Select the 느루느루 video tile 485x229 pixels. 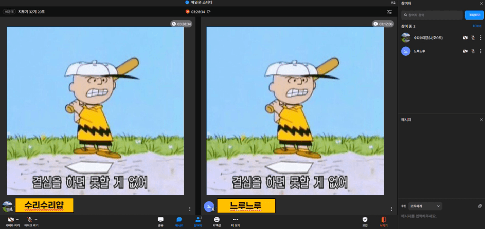pyautogui.click(x=295, y=111)
